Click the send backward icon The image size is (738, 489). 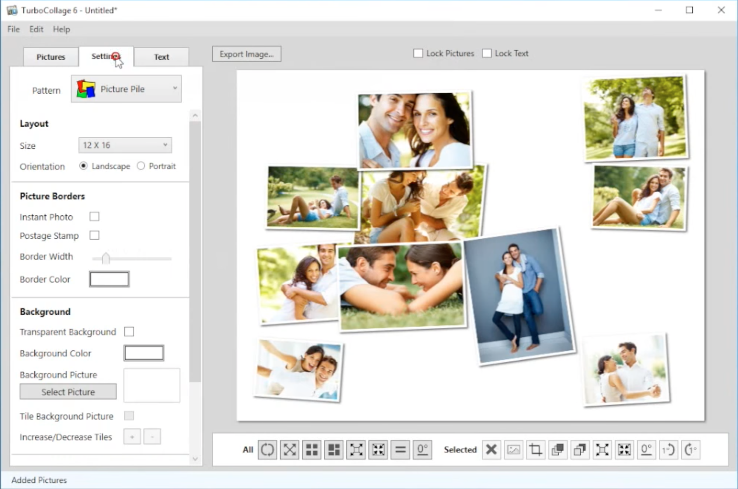tap(579, 449)
